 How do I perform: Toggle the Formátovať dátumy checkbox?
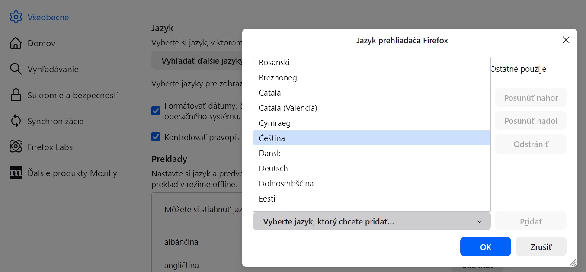point(156,111)
